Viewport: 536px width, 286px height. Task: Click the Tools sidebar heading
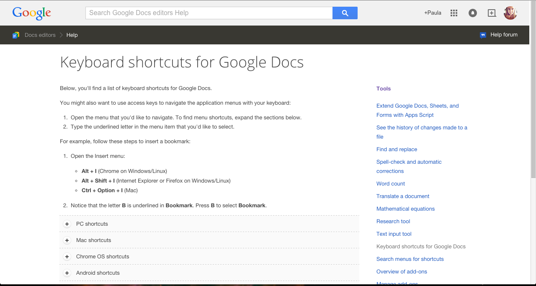click(384, 89)
